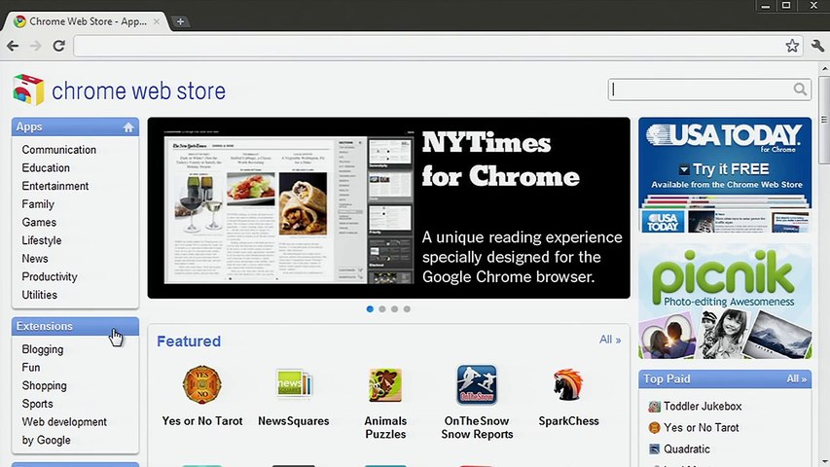830x467 pixels.
Task: Open the Shopping extensions category
Action: tap(44, 386)
